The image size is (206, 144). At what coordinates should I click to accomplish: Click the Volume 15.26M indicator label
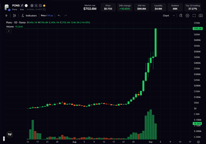pos(15,27)
